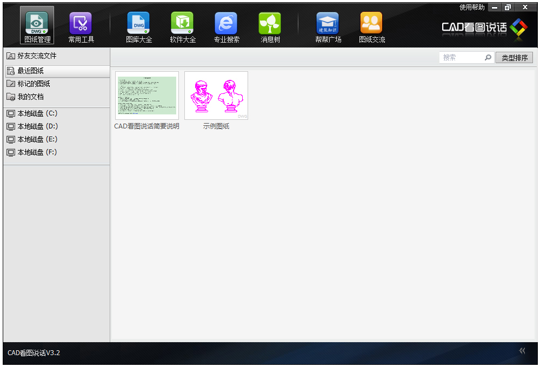Click the CAD看图说话简要说明 file name
Viewport: 540px width, 367px height.
146,126
